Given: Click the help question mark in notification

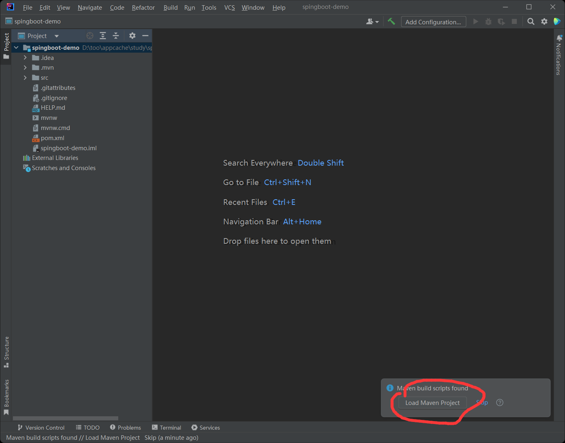Looking at the screenshot, I should (x=500, y=403).
